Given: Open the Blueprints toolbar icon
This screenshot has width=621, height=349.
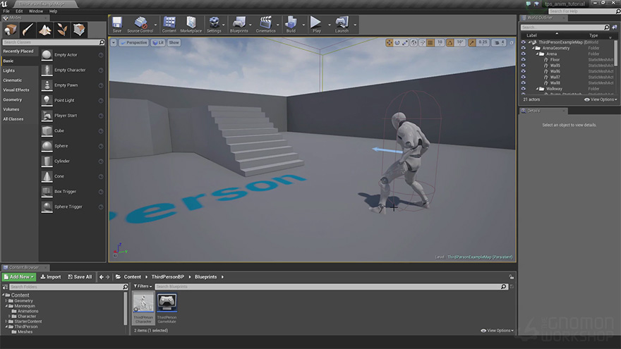Looking at the screenshot, I should pos(239,25).
